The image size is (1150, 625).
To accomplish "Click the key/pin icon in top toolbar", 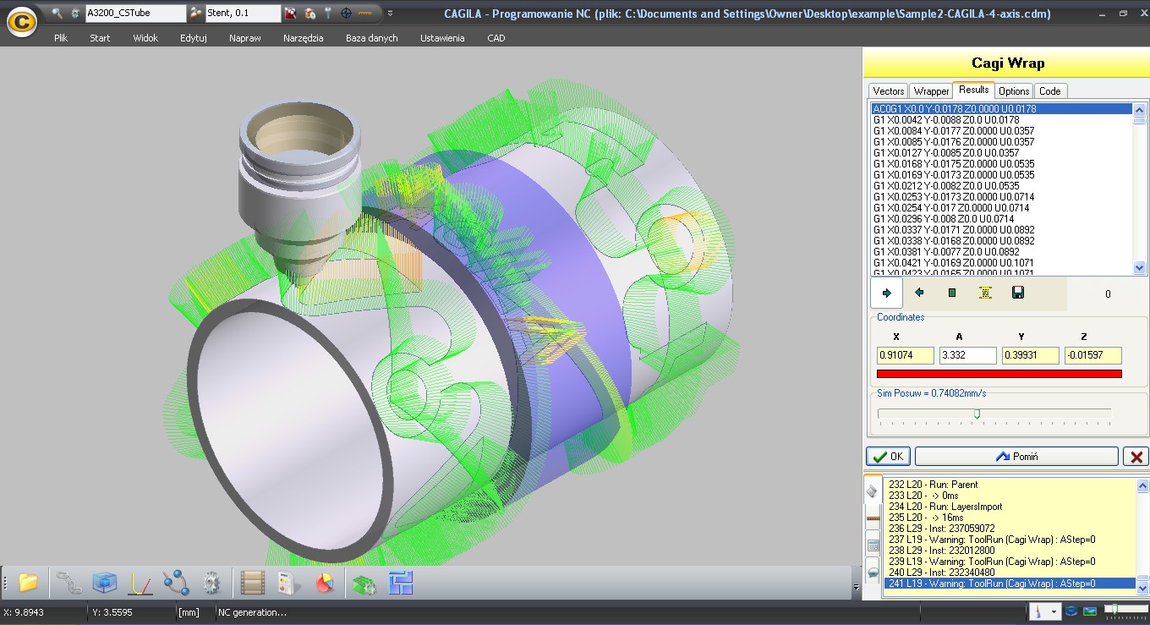I will click(328, 14).
